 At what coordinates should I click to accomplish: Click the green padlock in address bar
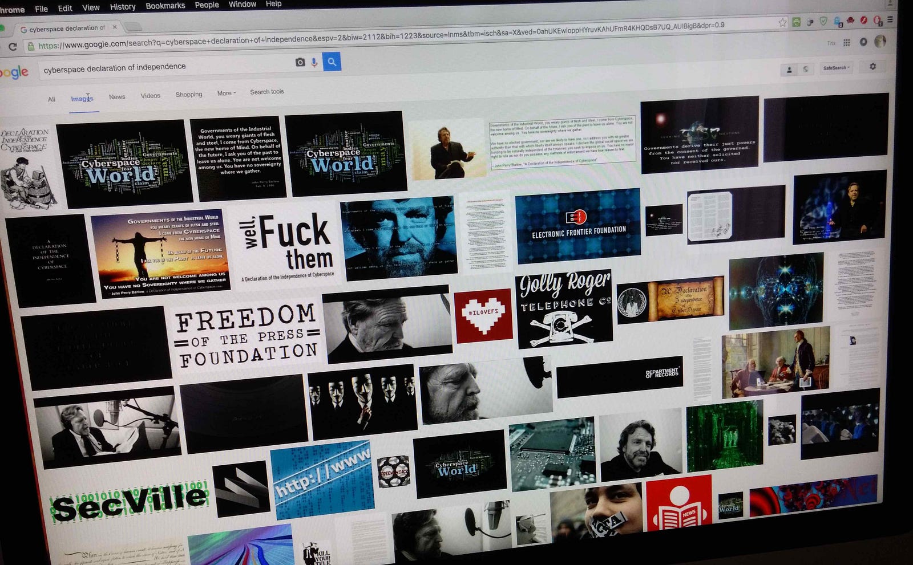click(31, 46)
